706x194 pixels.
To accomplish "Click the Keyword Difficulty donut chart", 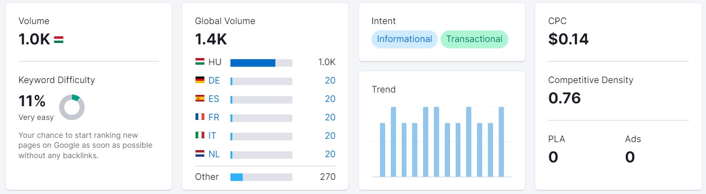I will point(72,107).
